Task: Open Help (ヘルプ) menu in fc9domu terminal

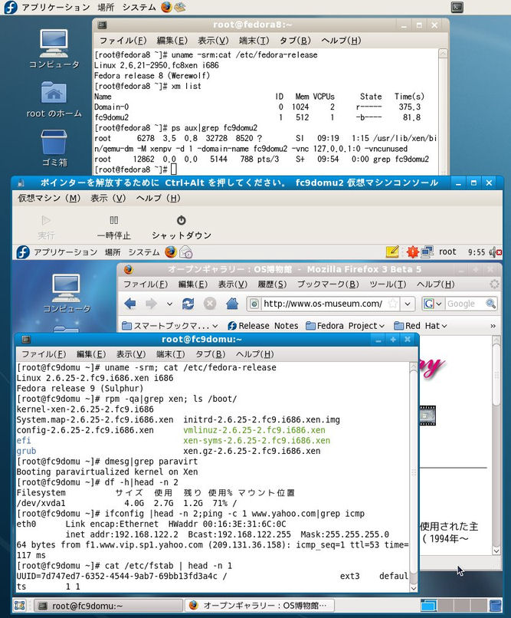Action: [x=254, y=354]
